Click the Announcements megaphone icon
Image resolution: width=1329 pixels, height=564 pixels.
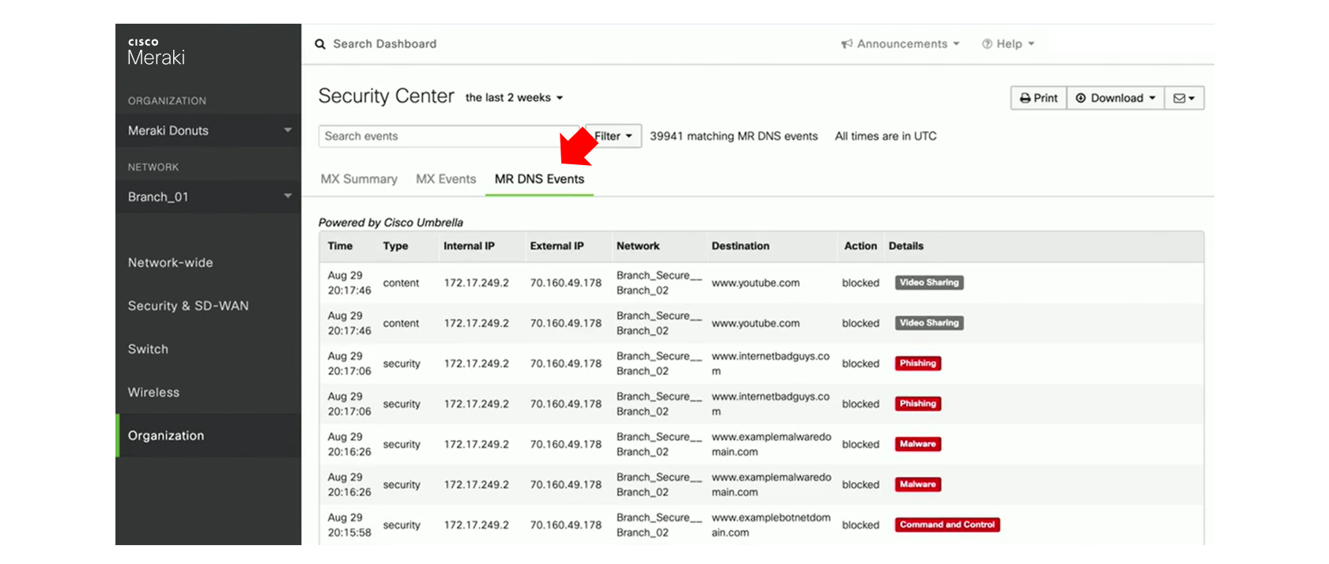[x=847, y=44]
